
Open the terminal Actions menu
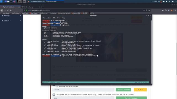pyautogui.click(x=49, y=18)
